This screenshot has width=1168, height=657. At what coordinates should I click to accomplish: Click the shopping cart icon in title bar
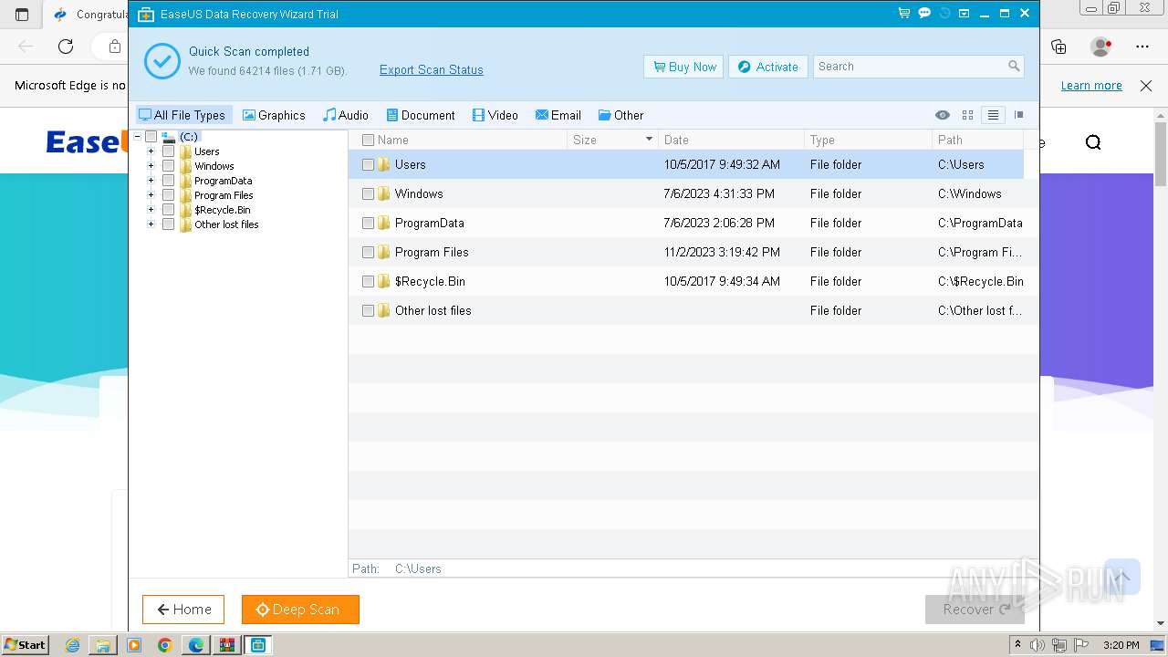tap(903, 14)
